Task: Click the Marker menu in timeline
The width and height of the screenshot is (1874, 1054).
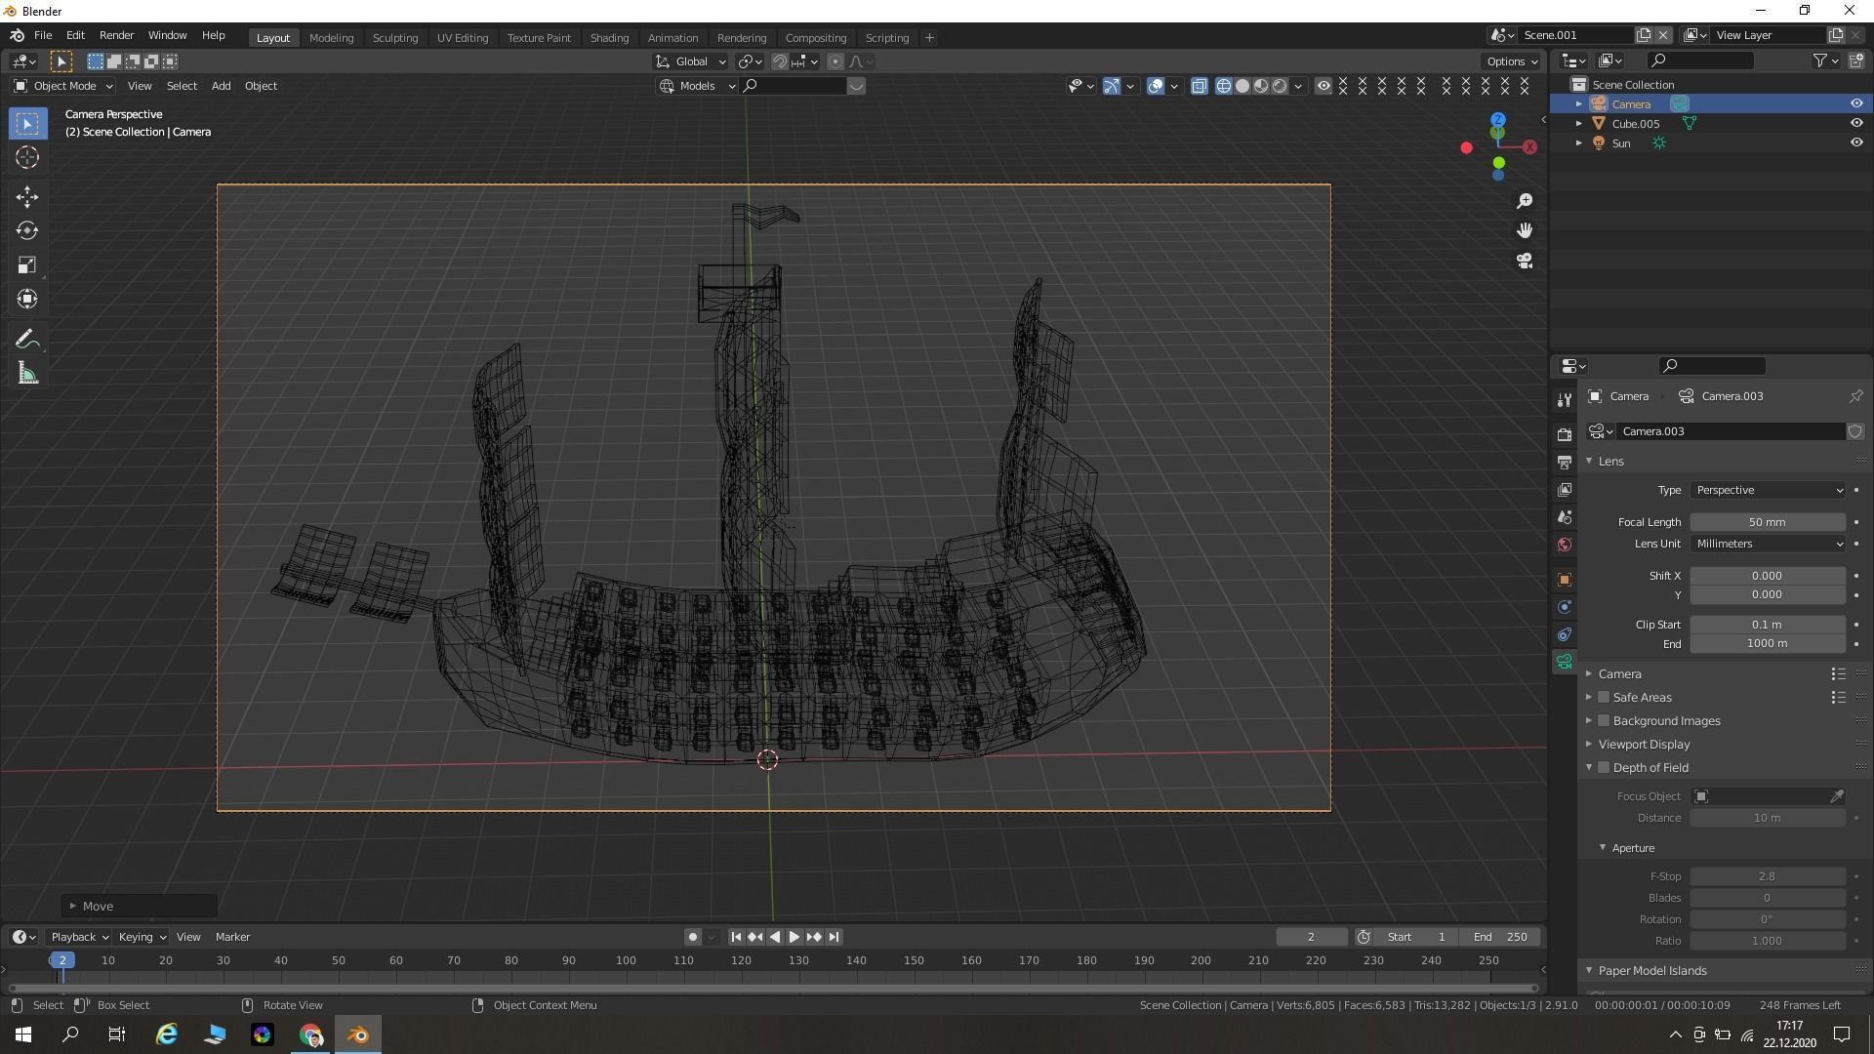Action: tap(232, 937)
